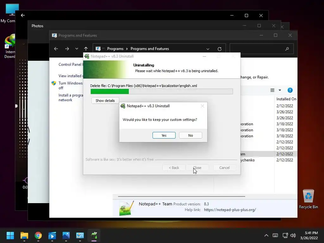Viewport: 324px width, 243px height.
Task: Click View installed updates link
Action: (x=71, y=76)
